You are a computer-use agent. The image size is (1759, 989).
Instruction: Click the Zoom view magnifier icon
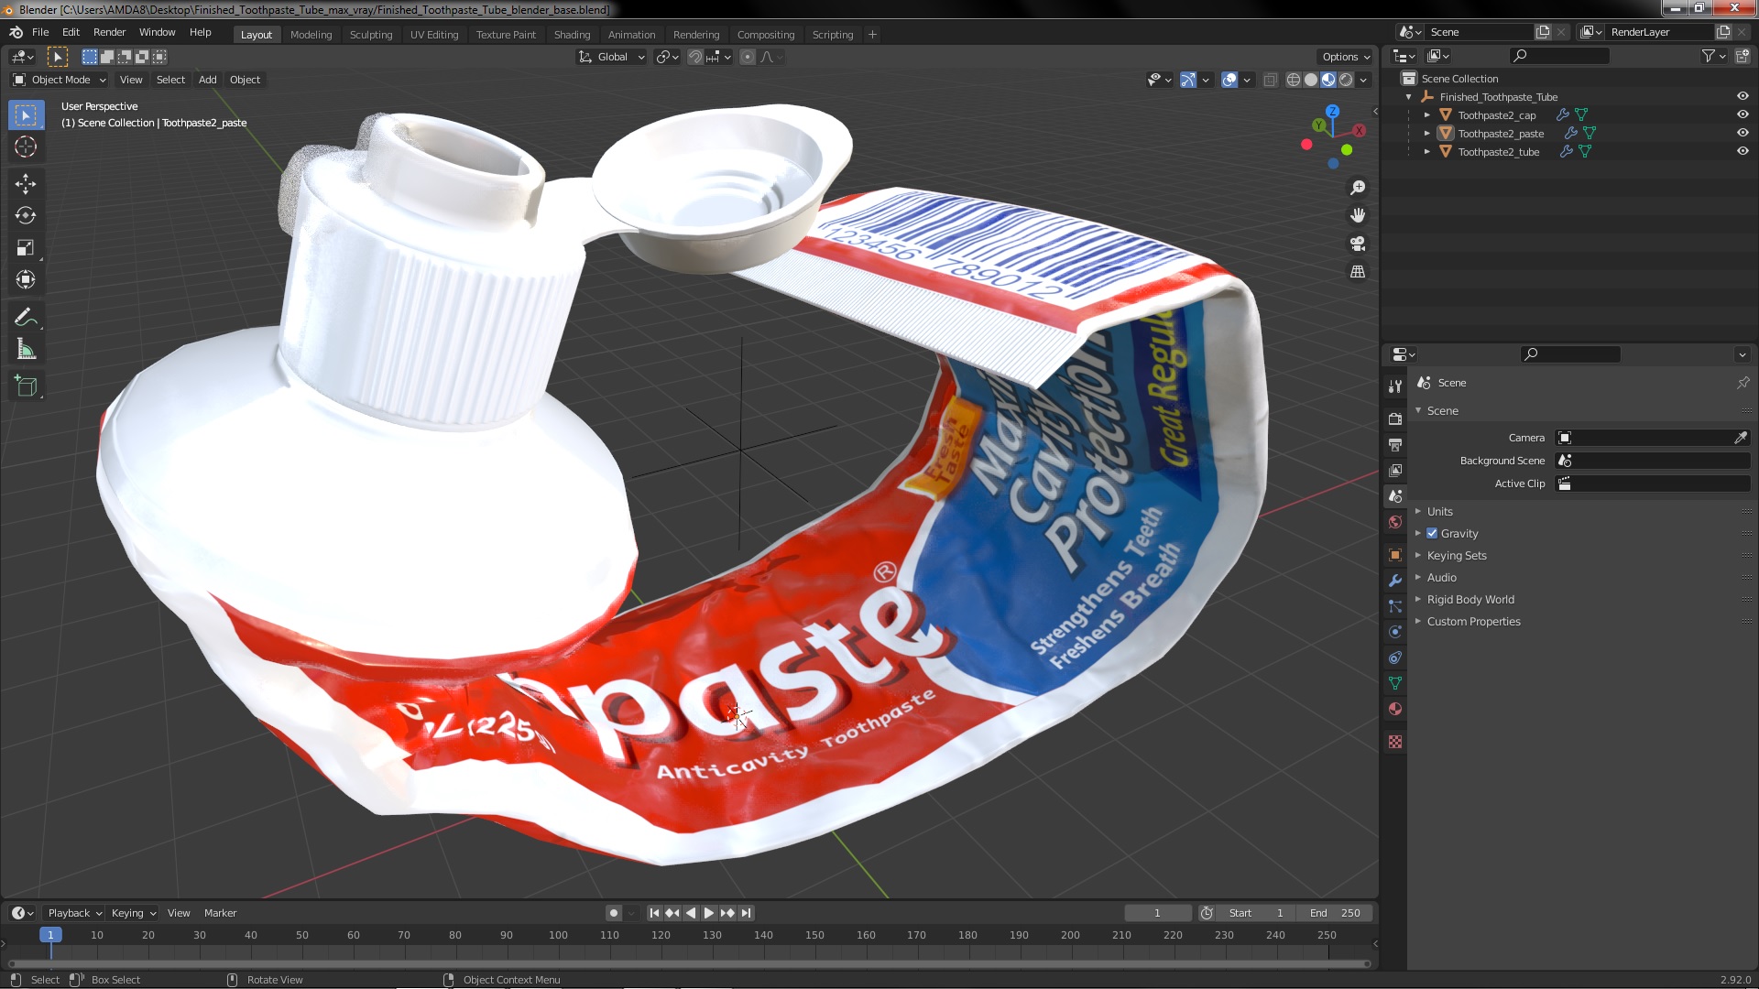tap(1358, 187)
